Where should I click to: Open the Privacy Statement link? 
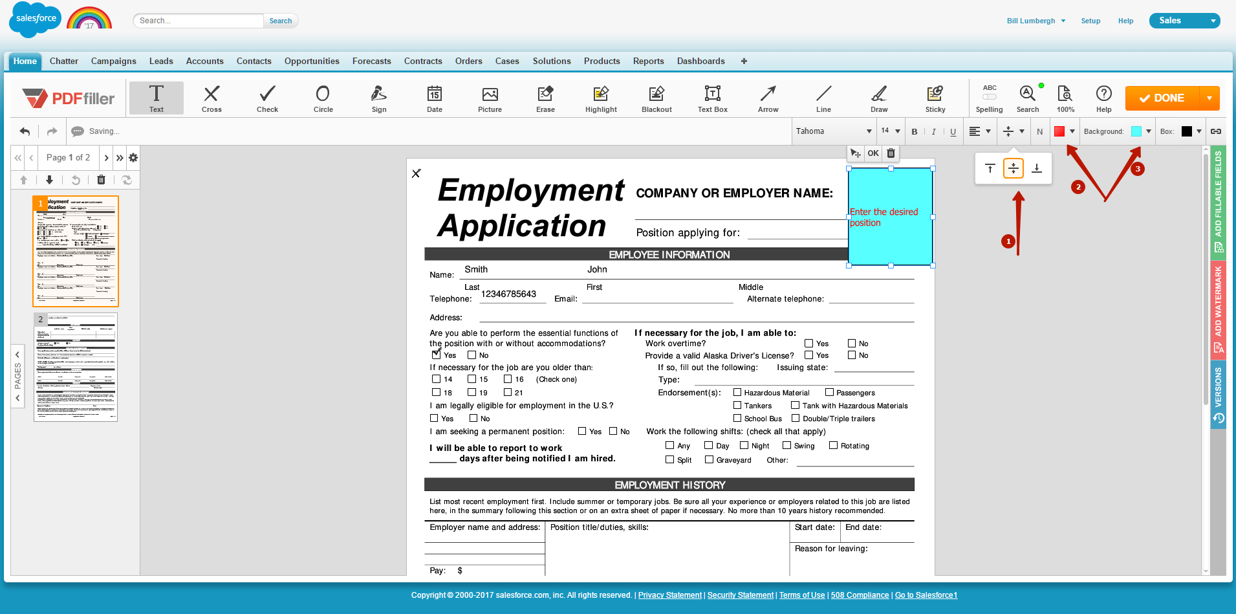669,595
